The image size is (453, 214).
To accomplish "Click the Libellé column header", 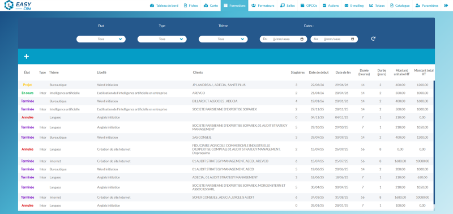I will 102,72.
